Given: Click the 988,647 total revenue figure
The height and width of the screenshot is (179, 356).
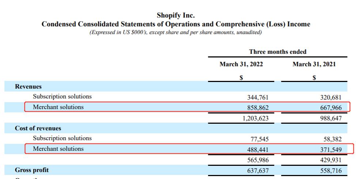Looking at the screenshot, I should [x=330, y=119].
